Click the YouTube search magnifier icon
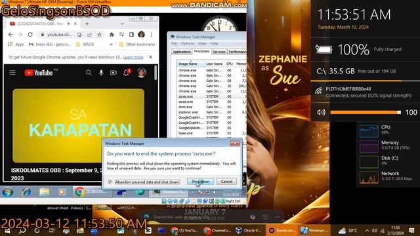Image resolution: width=420 pixels, height=236 pixels. tap(89, 73)
